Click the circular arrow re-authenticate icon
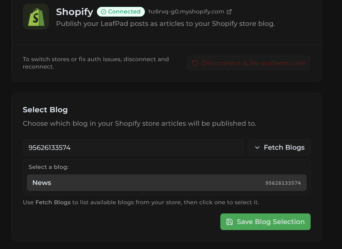The height and width of the screenshot is (249, 342). 195,63
